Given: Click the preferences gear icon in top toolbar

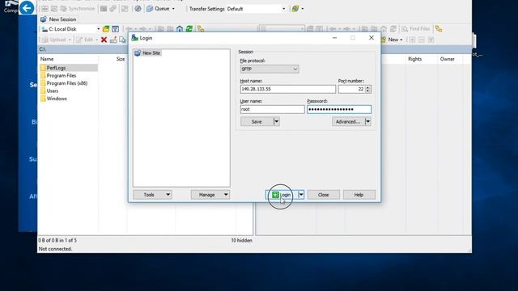Looking at the screenshot, I should [x=138, y=9].
